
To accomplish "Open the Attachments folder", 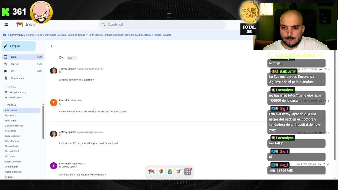I will [22, 78].
